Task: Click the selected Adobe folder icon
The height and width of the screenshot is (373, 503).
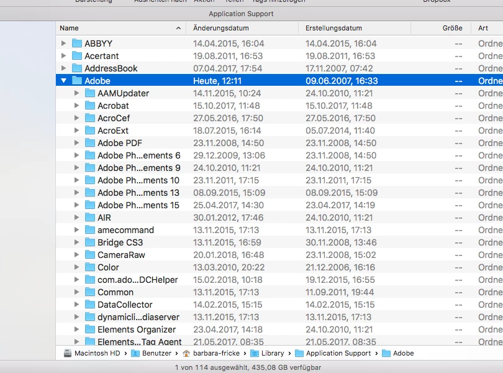Action: (77, 80)
